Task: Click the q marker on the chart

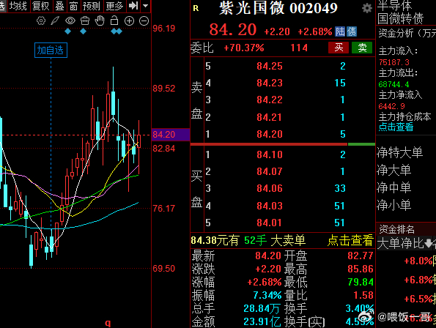Action: [x=108, y=323]
